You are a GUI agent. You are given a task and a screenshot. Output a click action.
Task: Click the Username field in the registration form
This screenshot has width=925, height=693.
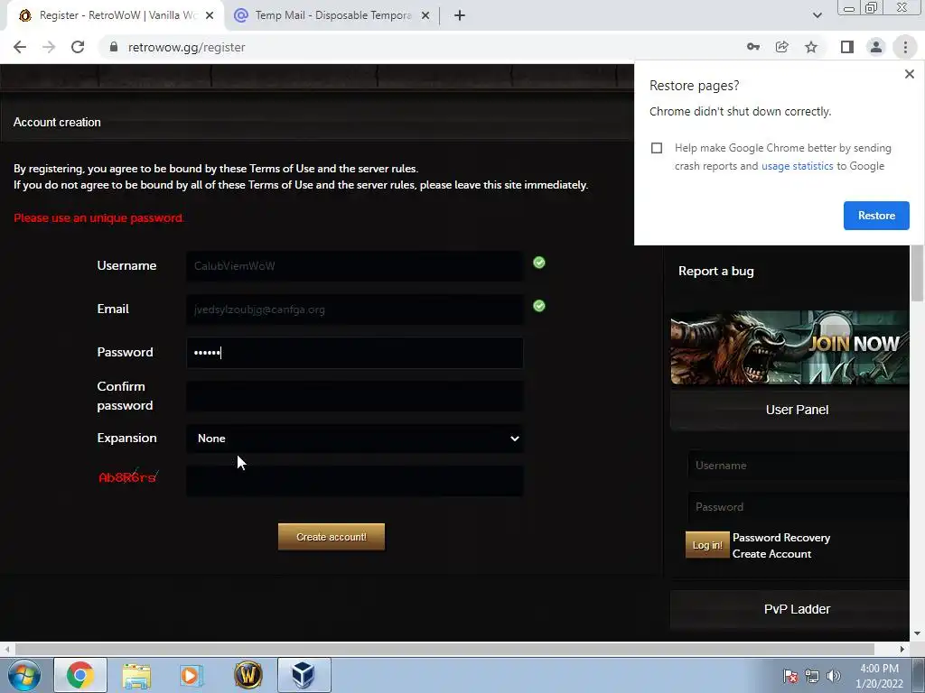[354, 266]
